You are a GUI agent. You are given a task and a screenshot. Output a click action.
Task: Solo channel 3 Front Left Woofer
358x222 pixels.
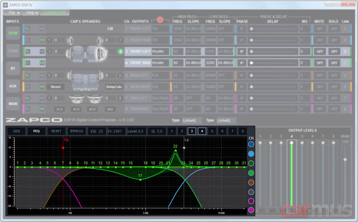coord(334,51)
